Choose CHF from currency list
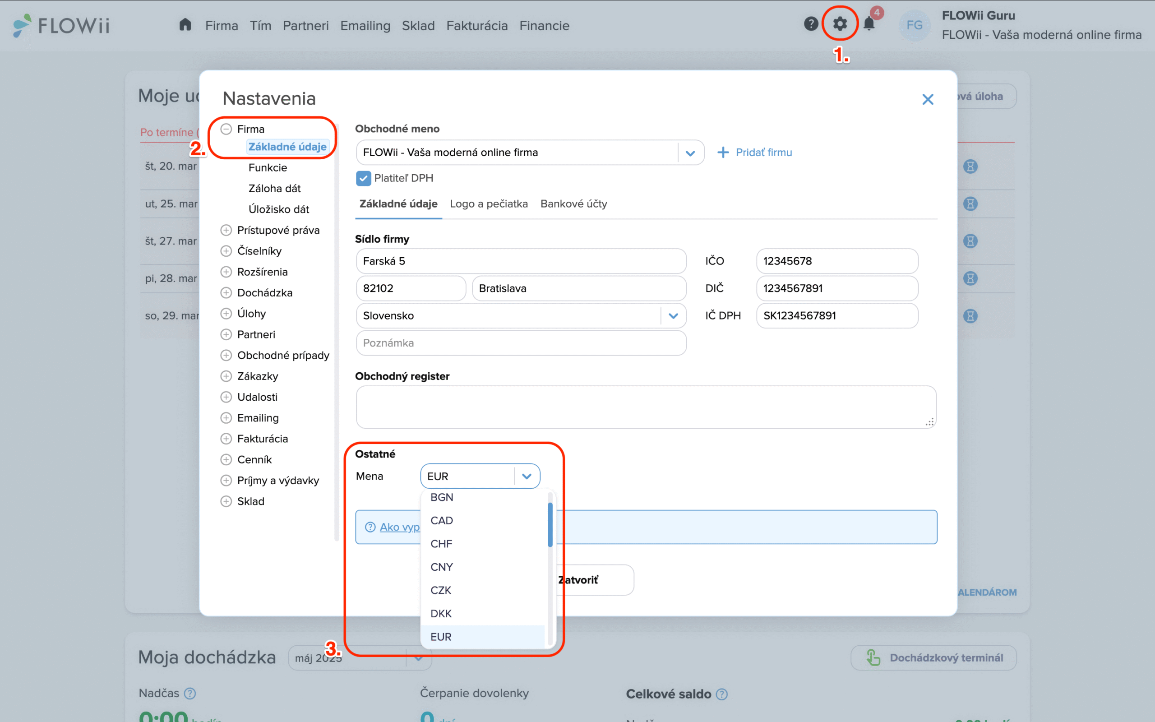1155x722 pixels. click(482, 544)
